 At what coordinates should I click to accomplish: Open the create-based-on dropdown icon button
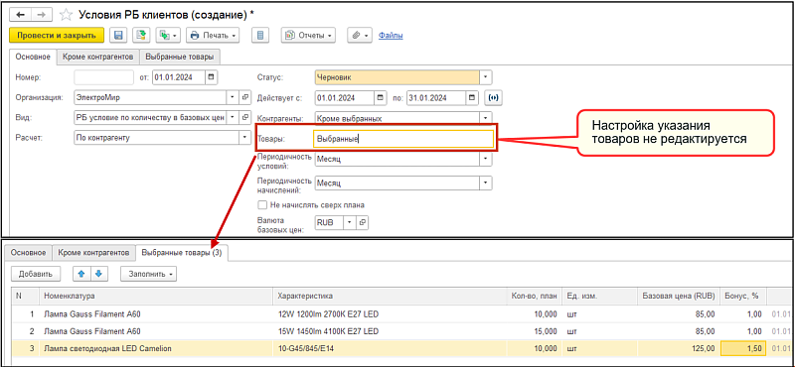point(168,36)
